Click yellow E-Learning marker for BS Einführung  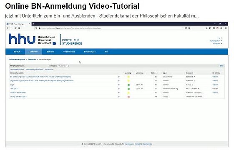coord(128,77)
